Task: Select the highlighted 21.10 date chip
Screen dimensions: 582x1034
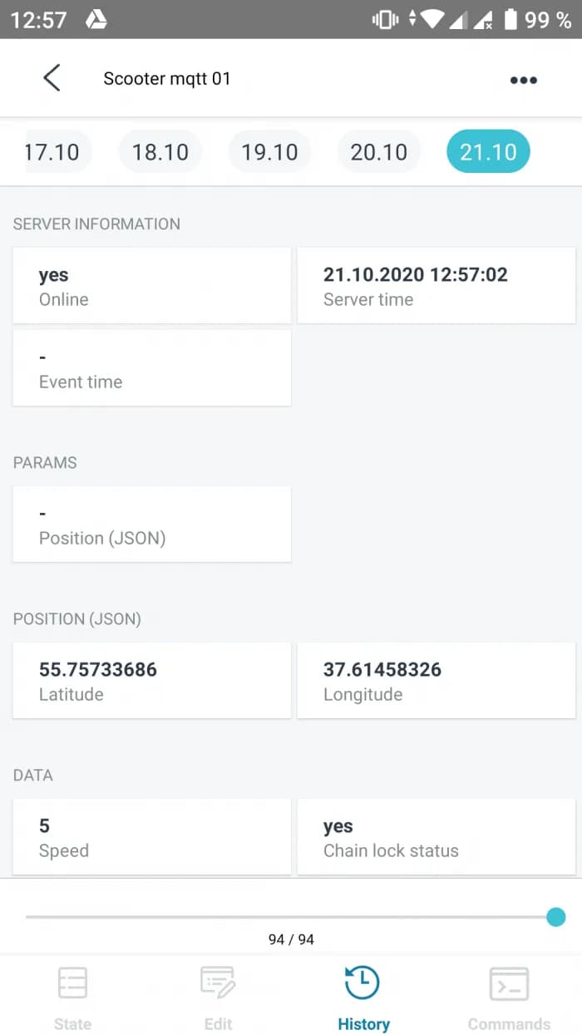Action: coord(488,152)
